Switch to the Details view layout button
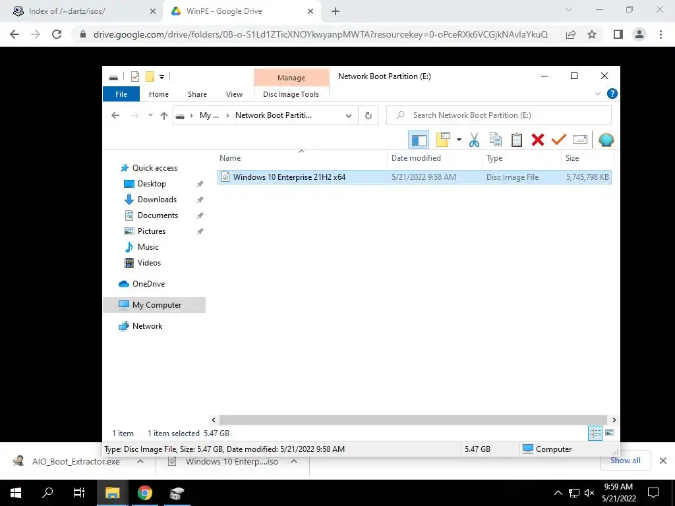Screen dimensions: 675x506 (595, 434)
